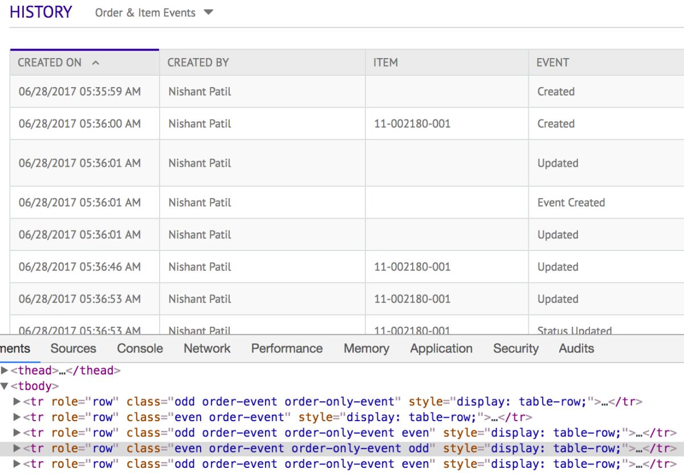The image size is (684, 473).
Task: Switch to the Security tab
Action: [516, 348]
